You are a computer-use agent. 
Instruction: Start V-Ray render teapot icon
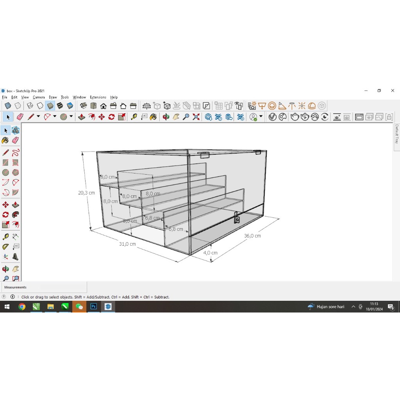(x=295, y=117)
